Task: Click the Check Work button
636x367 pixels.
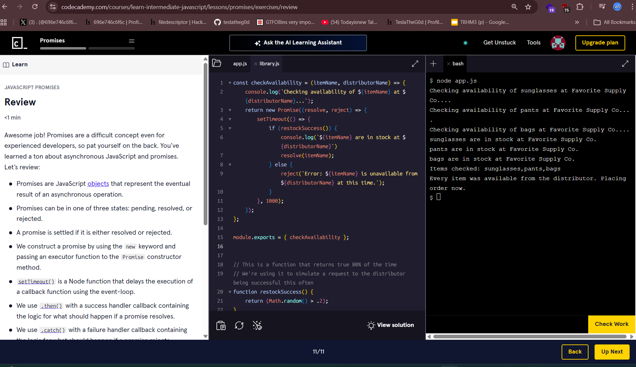Action: (611, 324)
